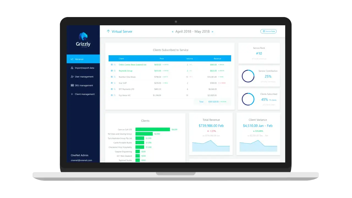This screenshot has height=198, width=352.
Task: Select Variance in the sidebar
Action: click(x=79, y=59)
